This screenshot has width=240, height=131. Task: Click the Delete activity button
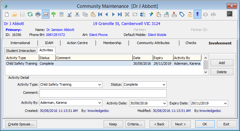222,72
